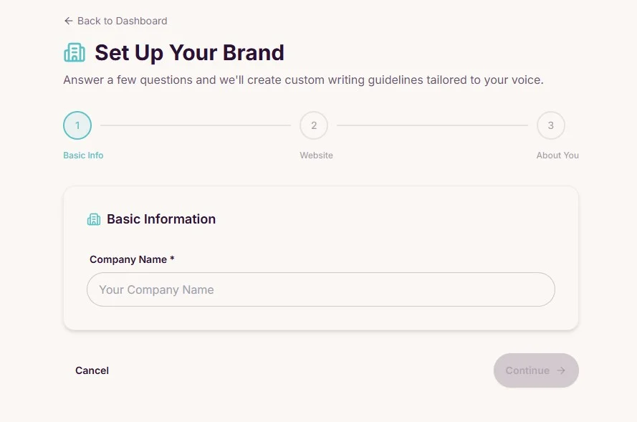Click the "Set Up Your Brand" heading
Screen dimensions: 637x422
[188, 52]
